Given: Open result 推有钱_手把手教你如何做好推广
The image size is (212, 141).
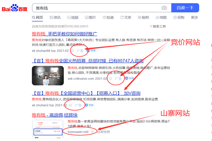Looking at the screenshot, I should [x=65, y=34].
